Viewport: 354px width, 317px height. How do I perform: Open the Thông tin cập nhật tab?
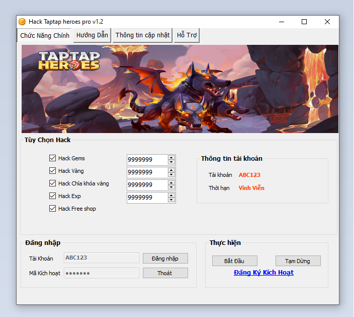coord(143,35)
